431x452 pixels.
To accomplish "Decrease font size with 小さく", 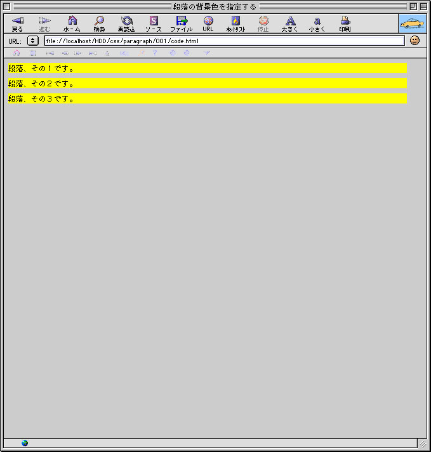I will pyautogui.click(x=317, y=23).
